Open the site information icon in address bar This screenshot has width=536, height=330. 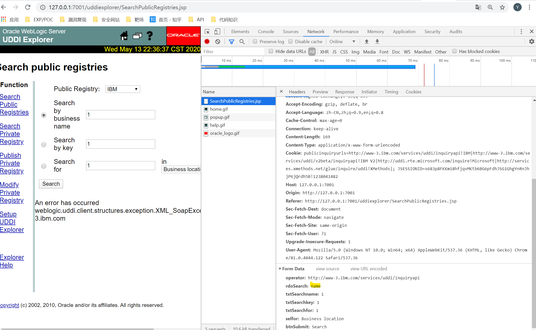(x=43, y=8)
